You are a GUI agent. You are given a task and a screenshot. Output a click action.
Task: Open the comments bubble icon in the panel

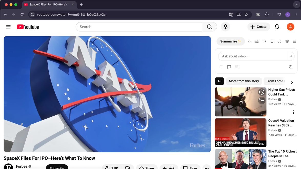coord(229,67)
